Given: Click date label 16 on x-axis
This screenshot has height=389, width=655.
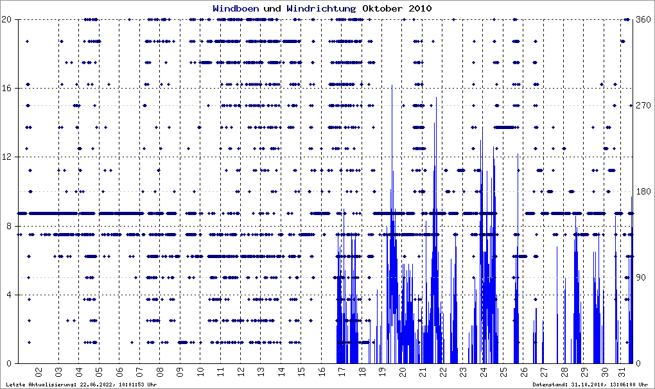Looking at the screenshot, I should coord(322,372).
